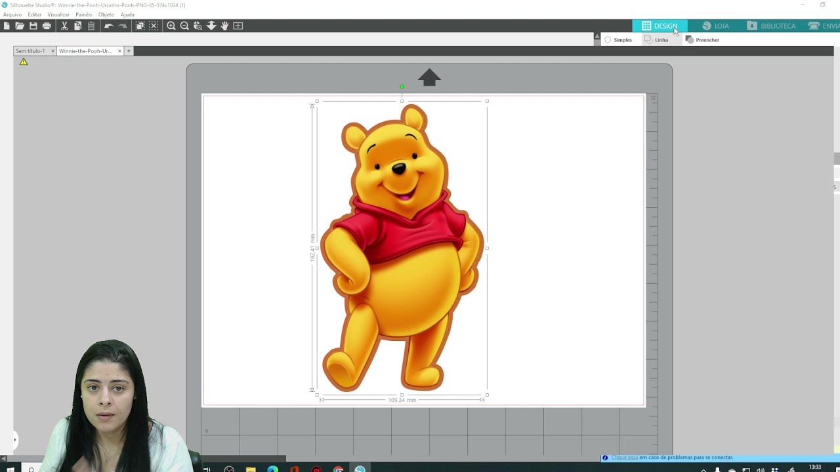Open File Explorer from the taskbar
The image size is (840, 472).
251,469
